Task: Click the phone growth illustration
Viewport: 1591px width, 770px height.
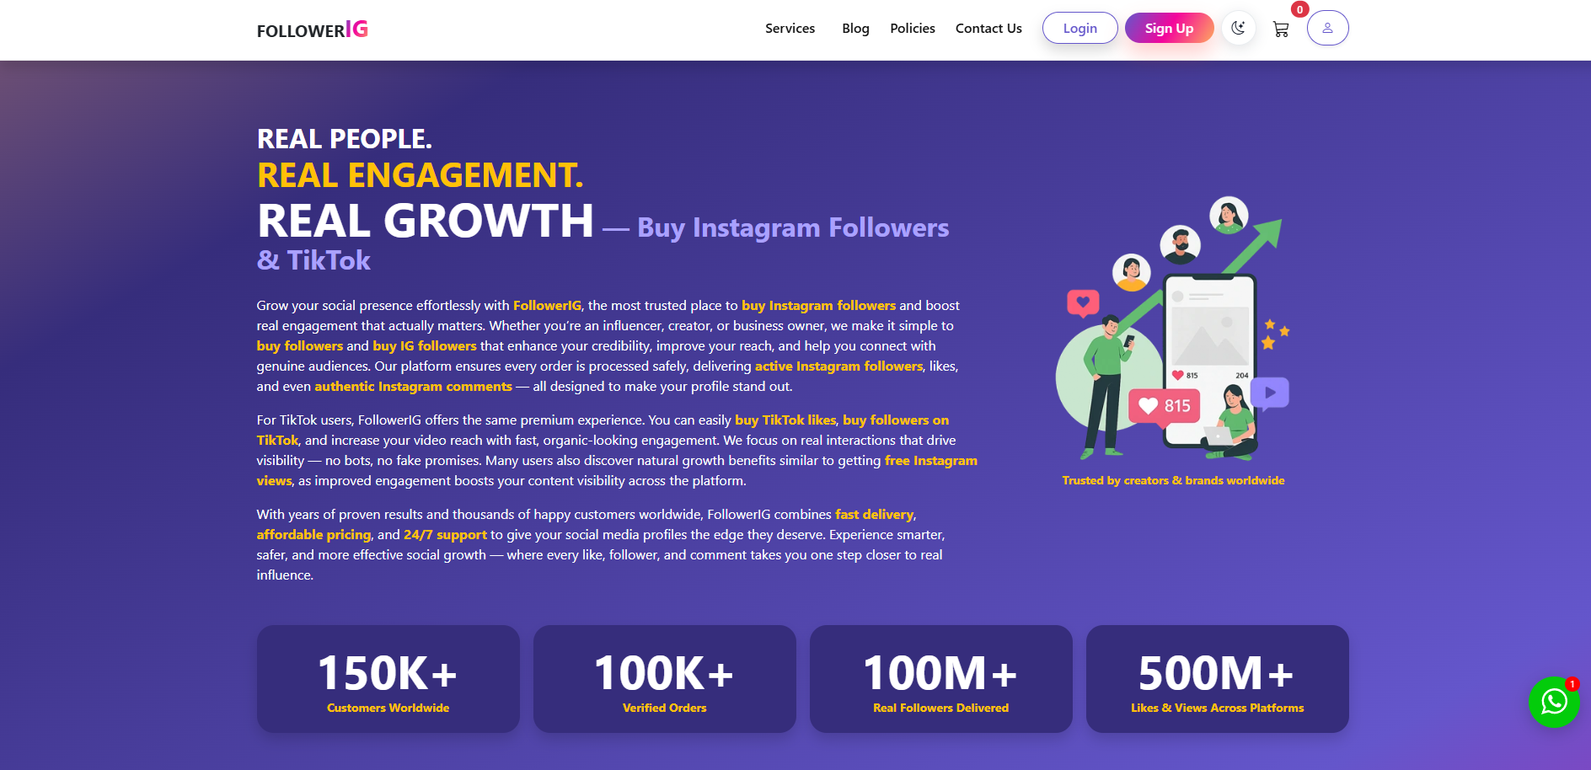Action: (x=1173, y=328)
